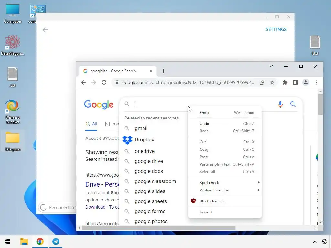Image resolution: width=331 pixels, height=248 pixels.
Task: Click the Google logo
Action: tap(99, 105)
